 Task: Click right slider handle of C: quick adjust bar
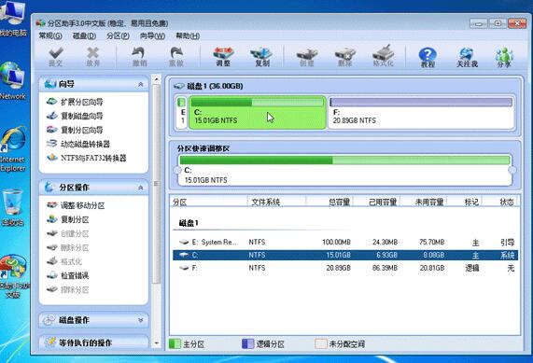pyautogui.click(x=512, y=170)
